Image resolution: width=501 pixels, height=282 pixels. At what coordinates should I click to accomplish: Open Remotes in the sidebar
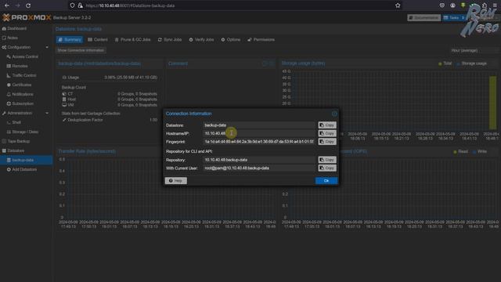point(20,66)
